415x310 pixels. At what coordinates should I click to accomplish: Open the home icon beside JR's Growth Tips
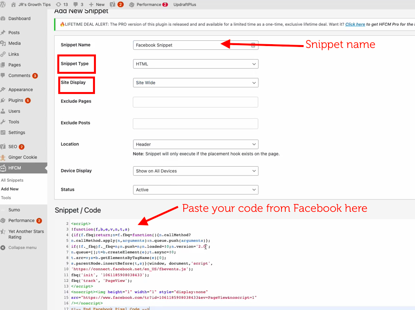13,5
